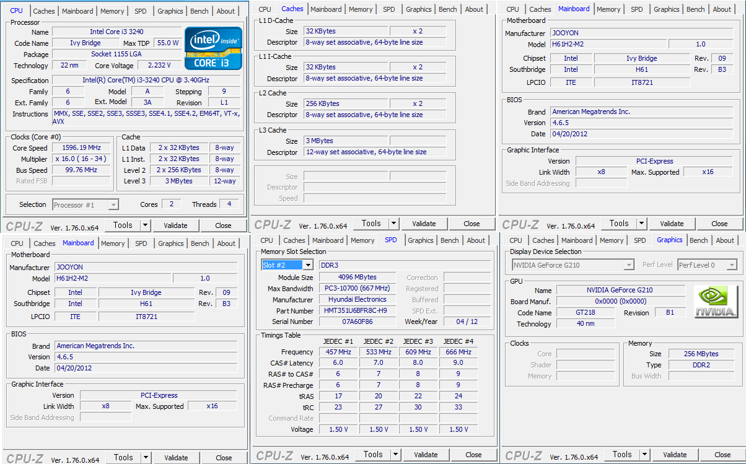Click Close button in the Graphics window
Image resolution: width=746 pixels, height=464 pixels.
tap(722, 455)
